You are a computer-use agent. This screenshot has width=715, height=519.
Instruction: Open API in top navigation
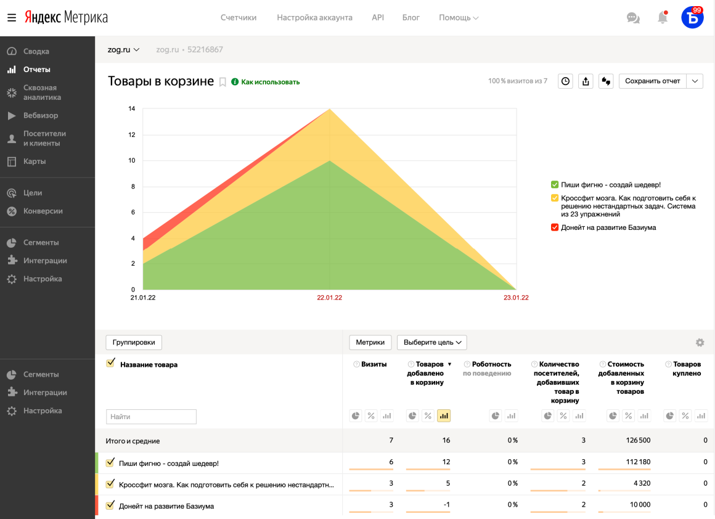(x=378, y=18)
